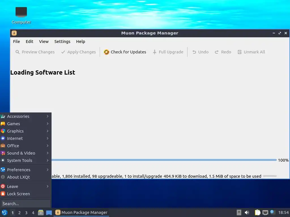Expand the Office submenu arrow
The height and width of the screenshot is (217, 290).
(x=48, y=146)
